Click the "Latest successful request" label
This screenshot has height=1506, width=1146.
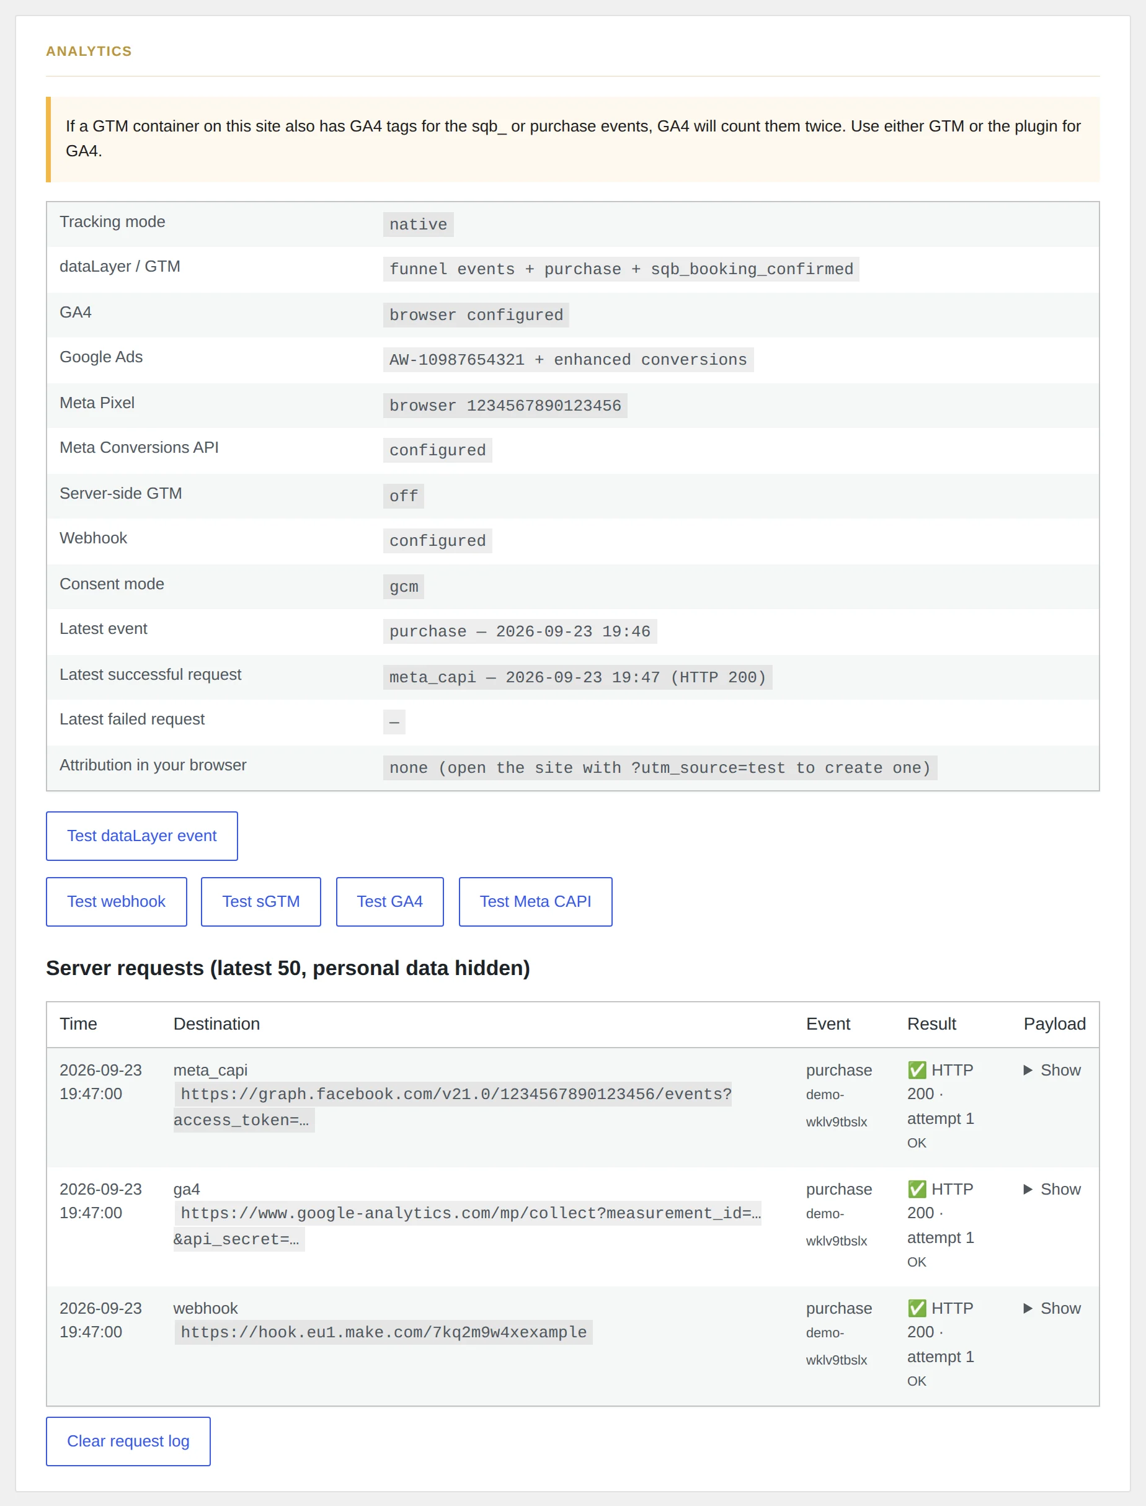click(x=150, y=674)
